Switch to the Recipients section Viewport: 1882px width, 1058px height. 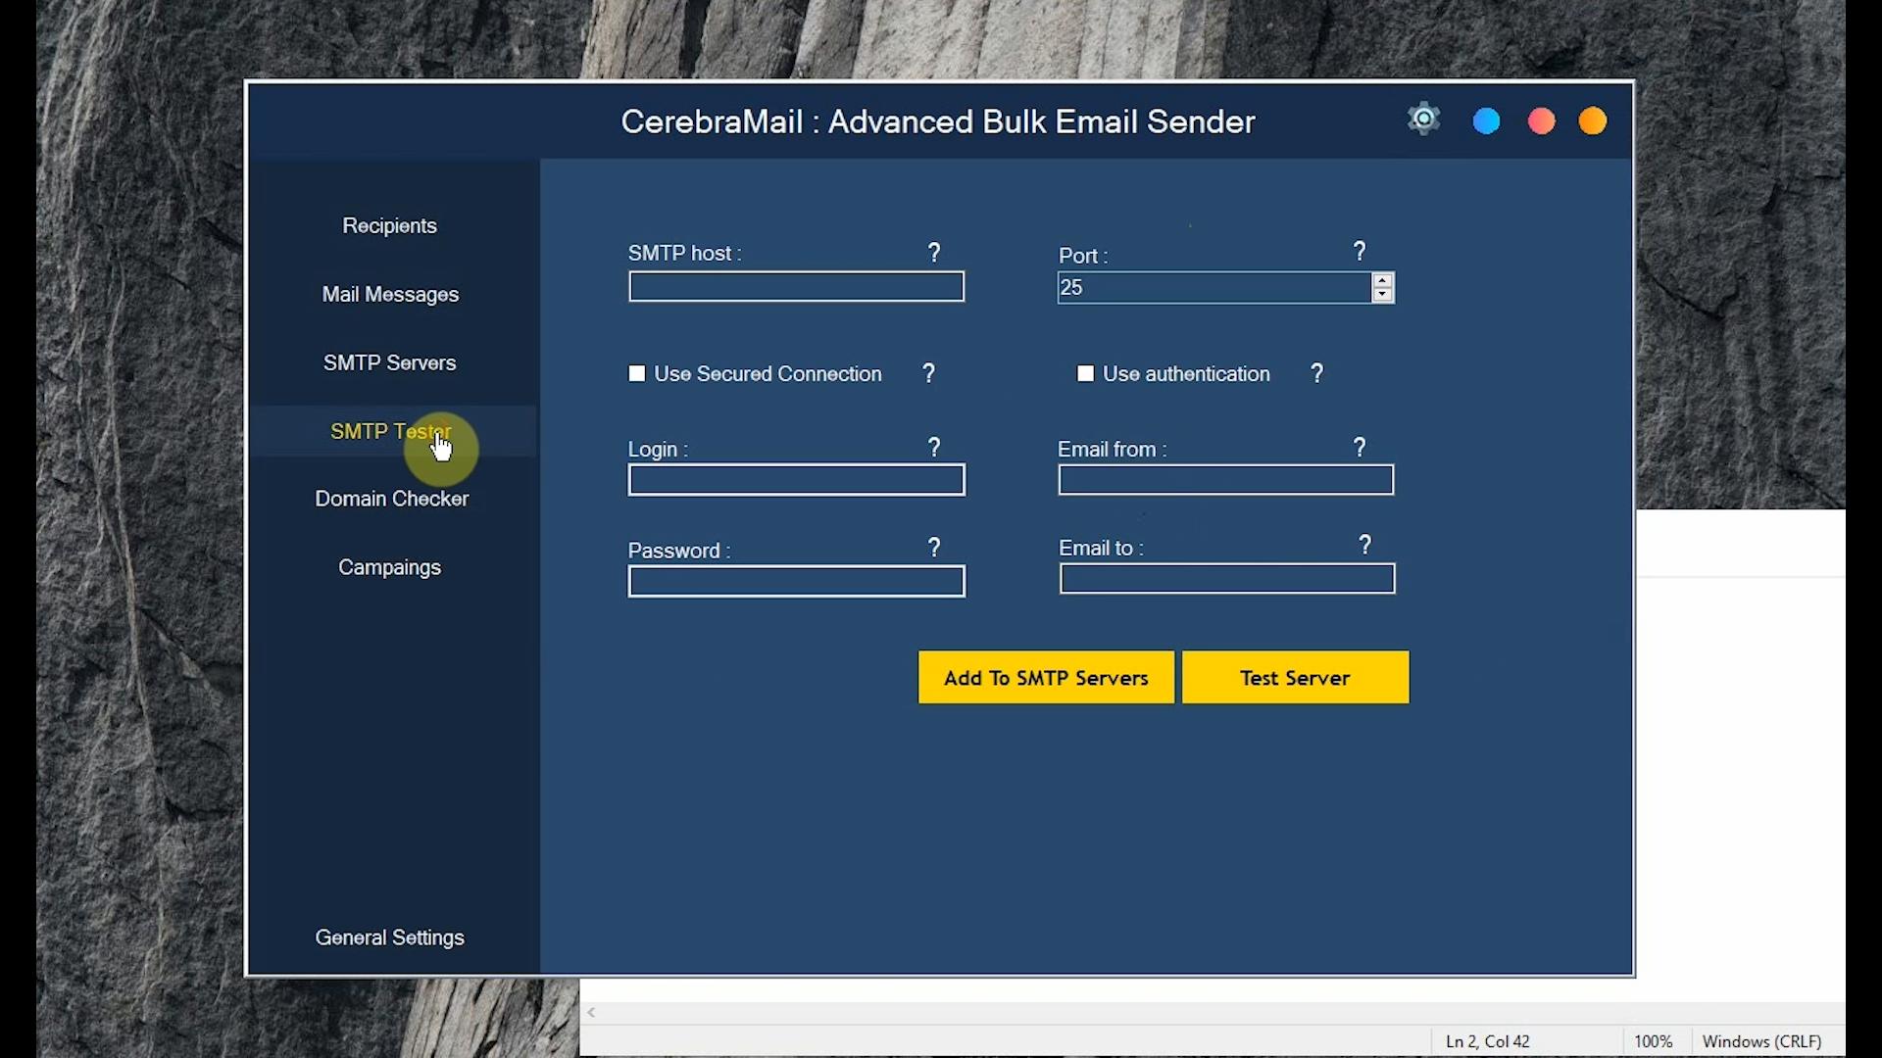pos(389,224)
